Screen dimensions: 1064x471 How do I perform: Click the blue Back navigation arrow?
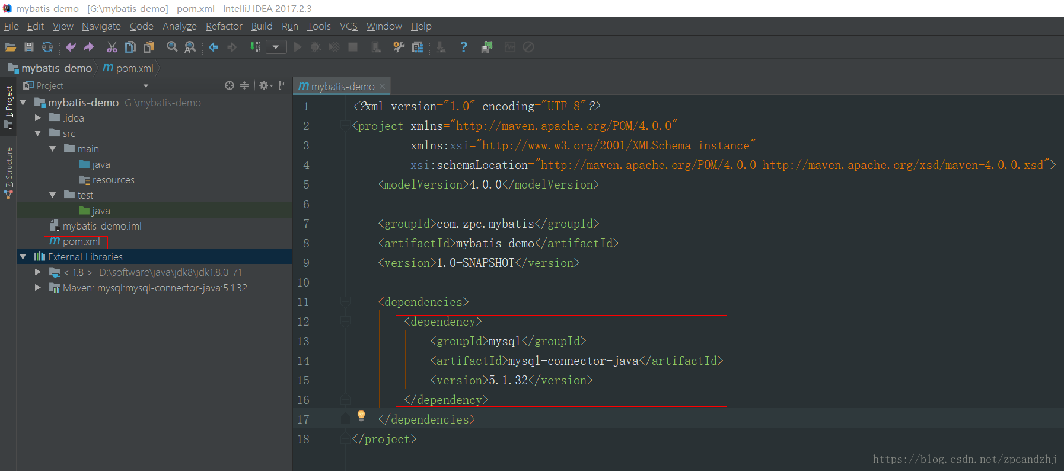tap(214, 47)
